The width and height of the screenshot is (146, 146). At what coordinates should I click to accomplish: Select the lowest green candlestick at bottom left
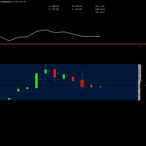(9, 99)
